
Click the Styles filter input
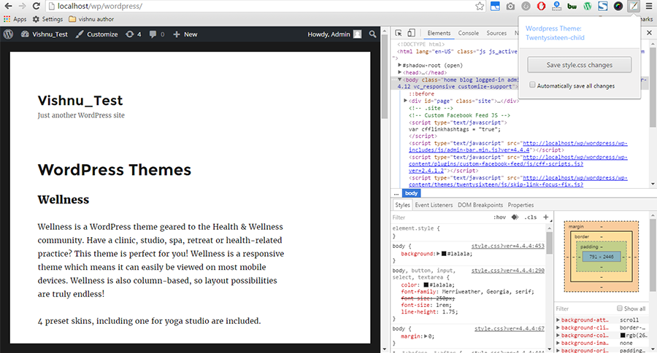440,217
